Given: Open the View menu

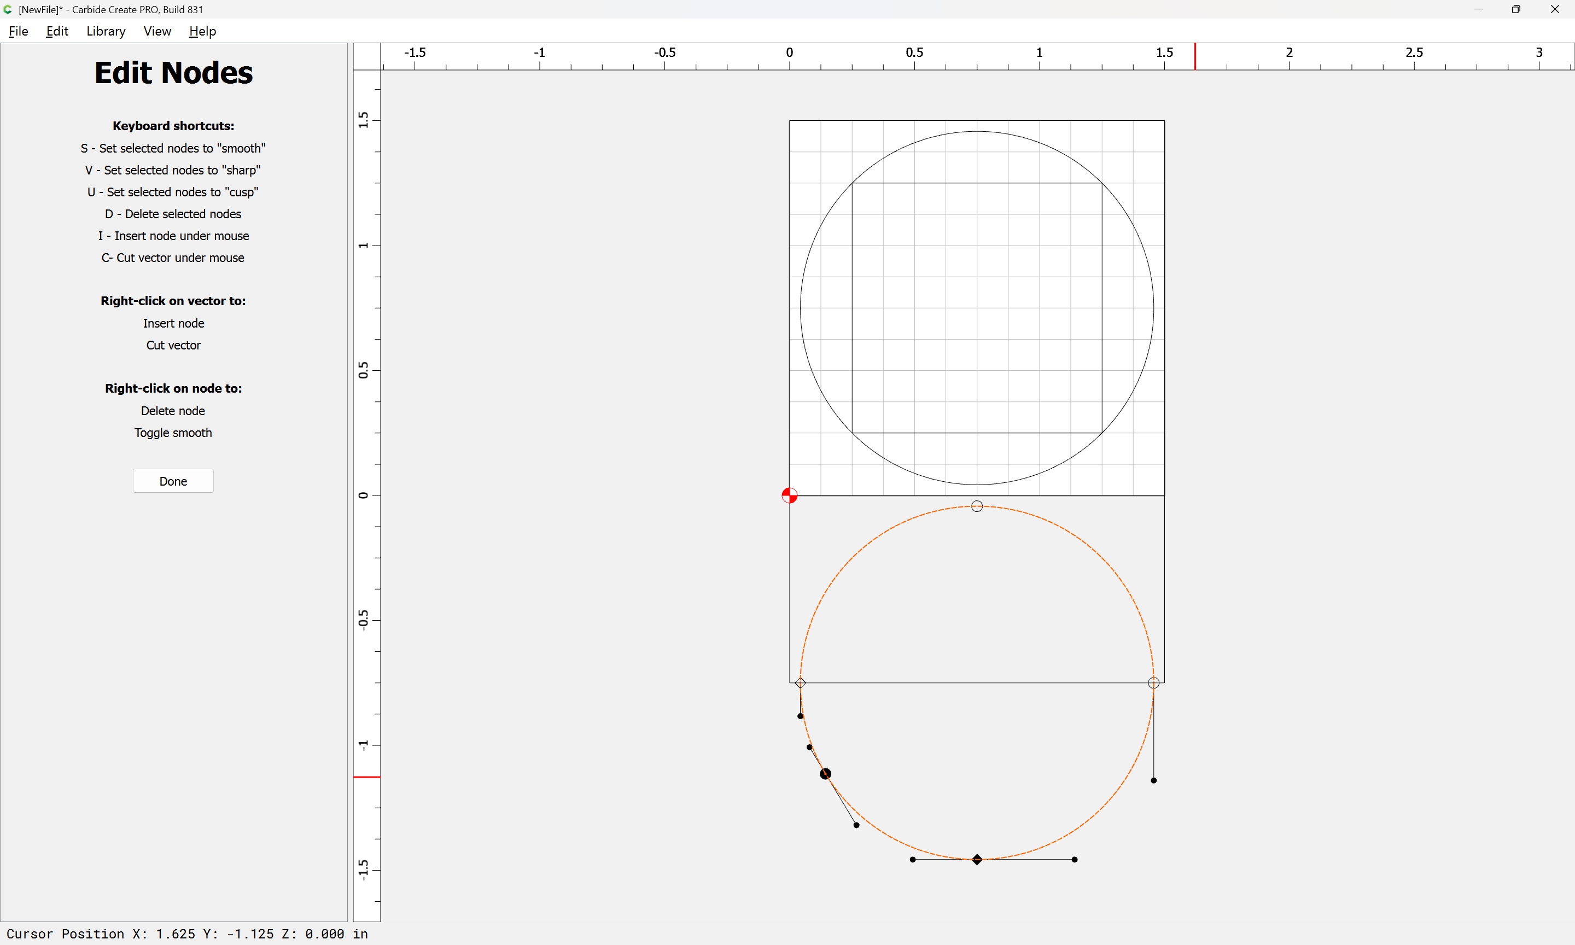Looking at the screenshot, I should (x=157, y=31).
